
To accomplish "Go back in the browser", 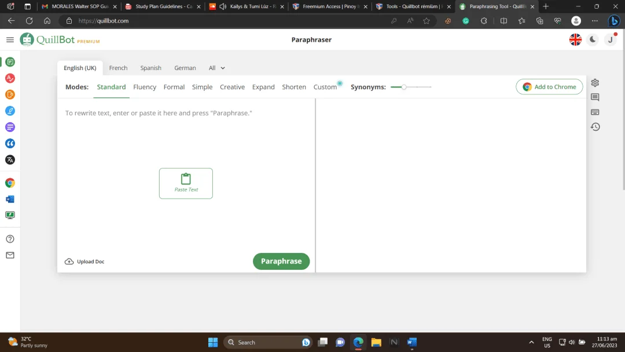I will (x=11, y=21).
